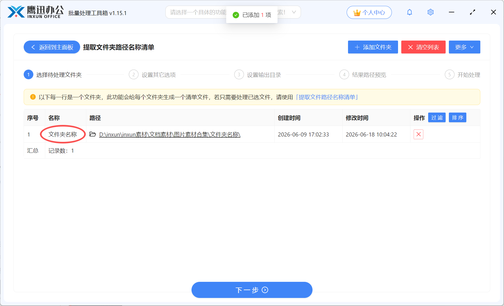The height and width of the screenshot is (306, 504).
Task: Click the Inxun Office logo
Action: (x=36, y=12)
